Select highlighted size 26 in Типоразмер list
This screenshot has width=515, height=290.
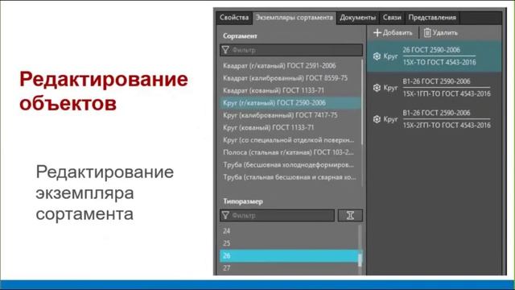coord(289,256)
